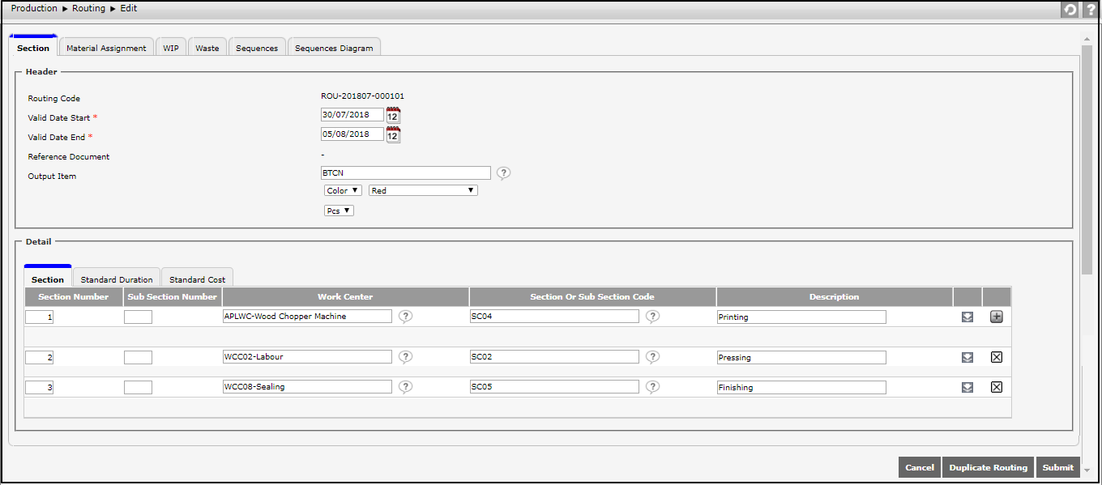Click the Duplicate Routing button
Image resolution: width=1102 pixels, height=485 pixels.
tap(989, 467)
